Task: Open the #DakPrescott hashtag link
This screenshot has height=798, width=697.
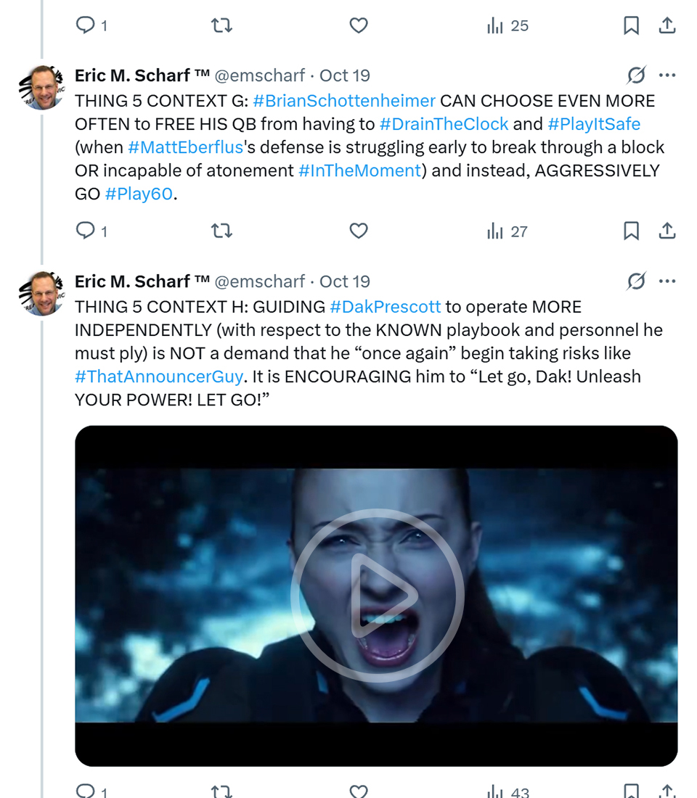Action: (x=385, y=307)
